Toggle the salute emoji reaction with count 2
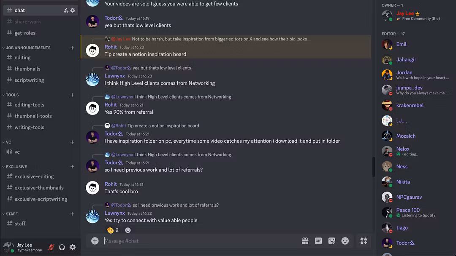This screenshot has width=456, height=256. (113, 230)
